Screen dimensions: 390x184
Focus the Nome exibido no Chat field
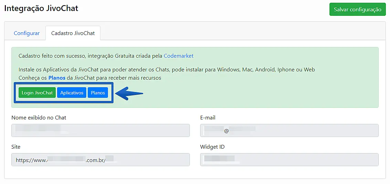100,130
